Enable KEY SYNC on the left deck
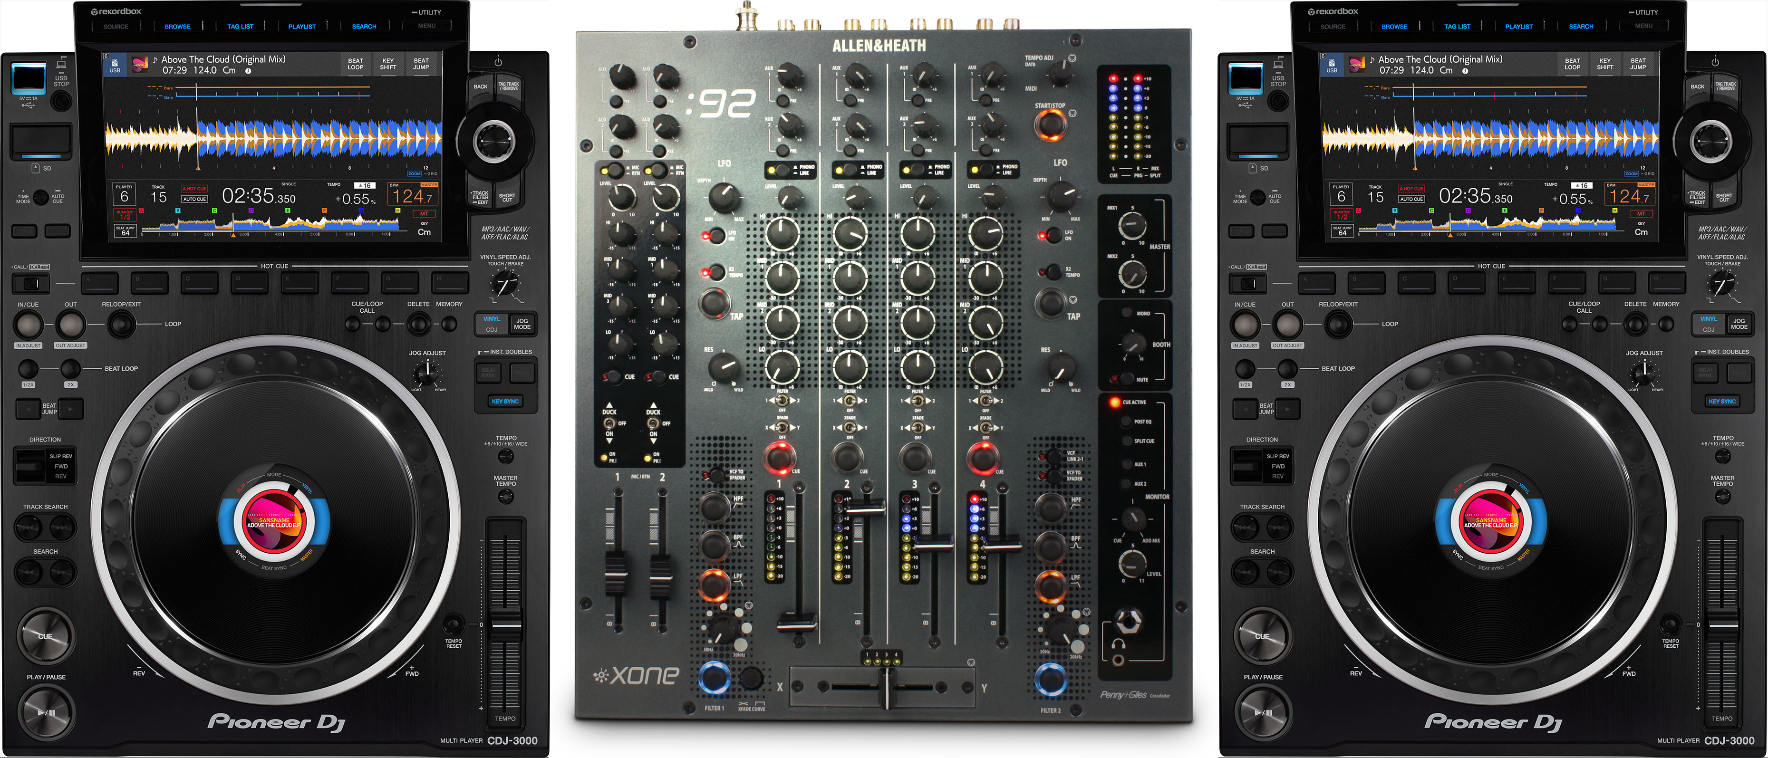Image resolution: width=1768 pixels, height=758 pixels. 505,401
